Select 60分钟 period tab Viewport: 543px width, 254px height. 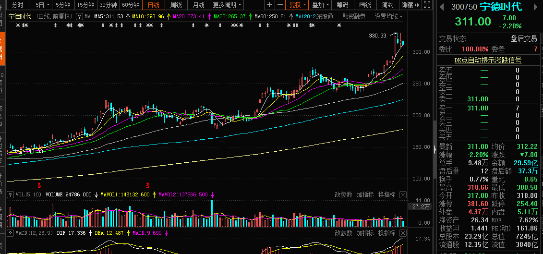(131, 5)
